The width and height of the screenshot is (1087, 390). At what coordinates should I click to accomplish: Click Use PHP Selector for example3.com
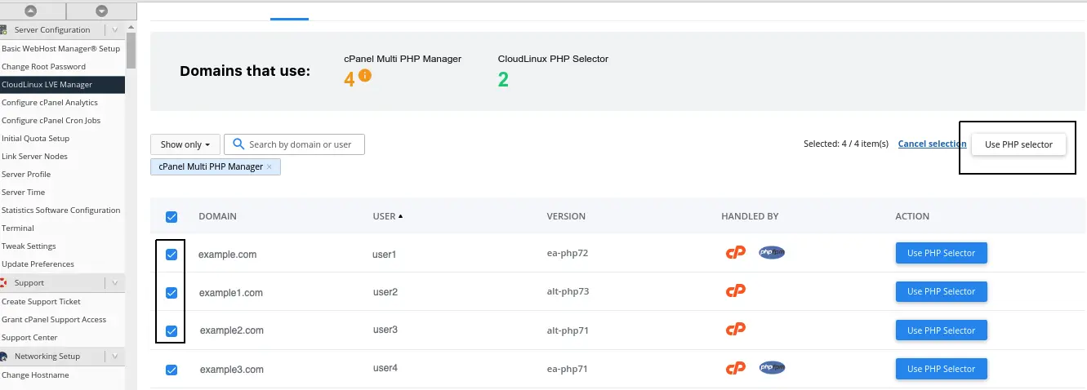pos(941,369)
